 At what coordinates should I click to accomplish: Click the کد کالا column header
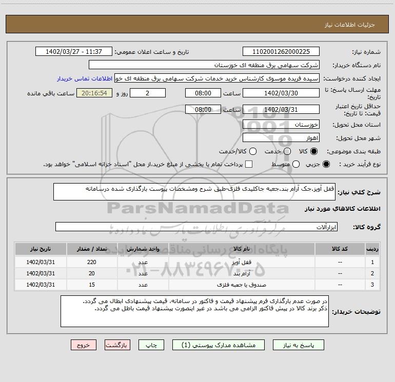click(x=340, y=249)
